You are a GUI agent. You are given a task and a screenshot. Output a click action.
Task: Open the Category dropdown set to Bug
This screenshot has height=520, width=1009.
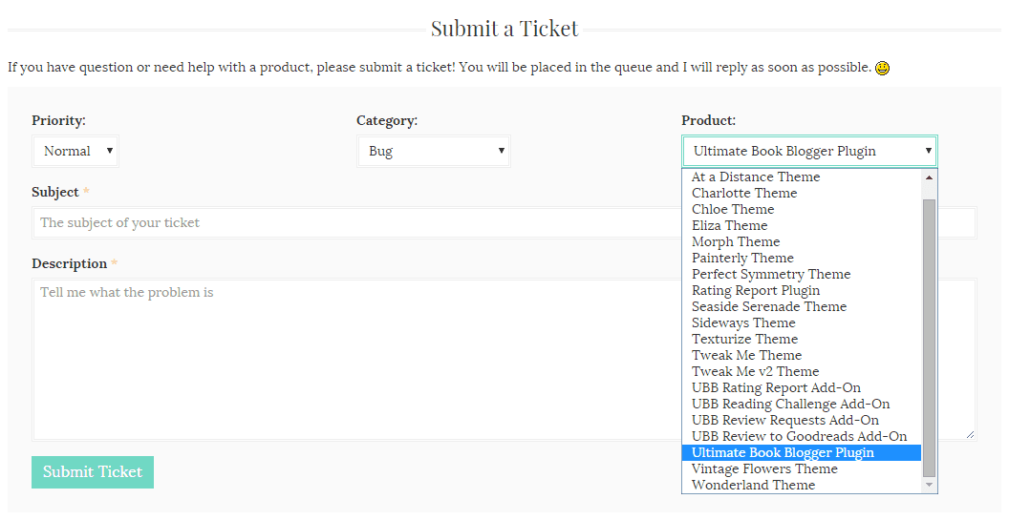pos(433,151)
